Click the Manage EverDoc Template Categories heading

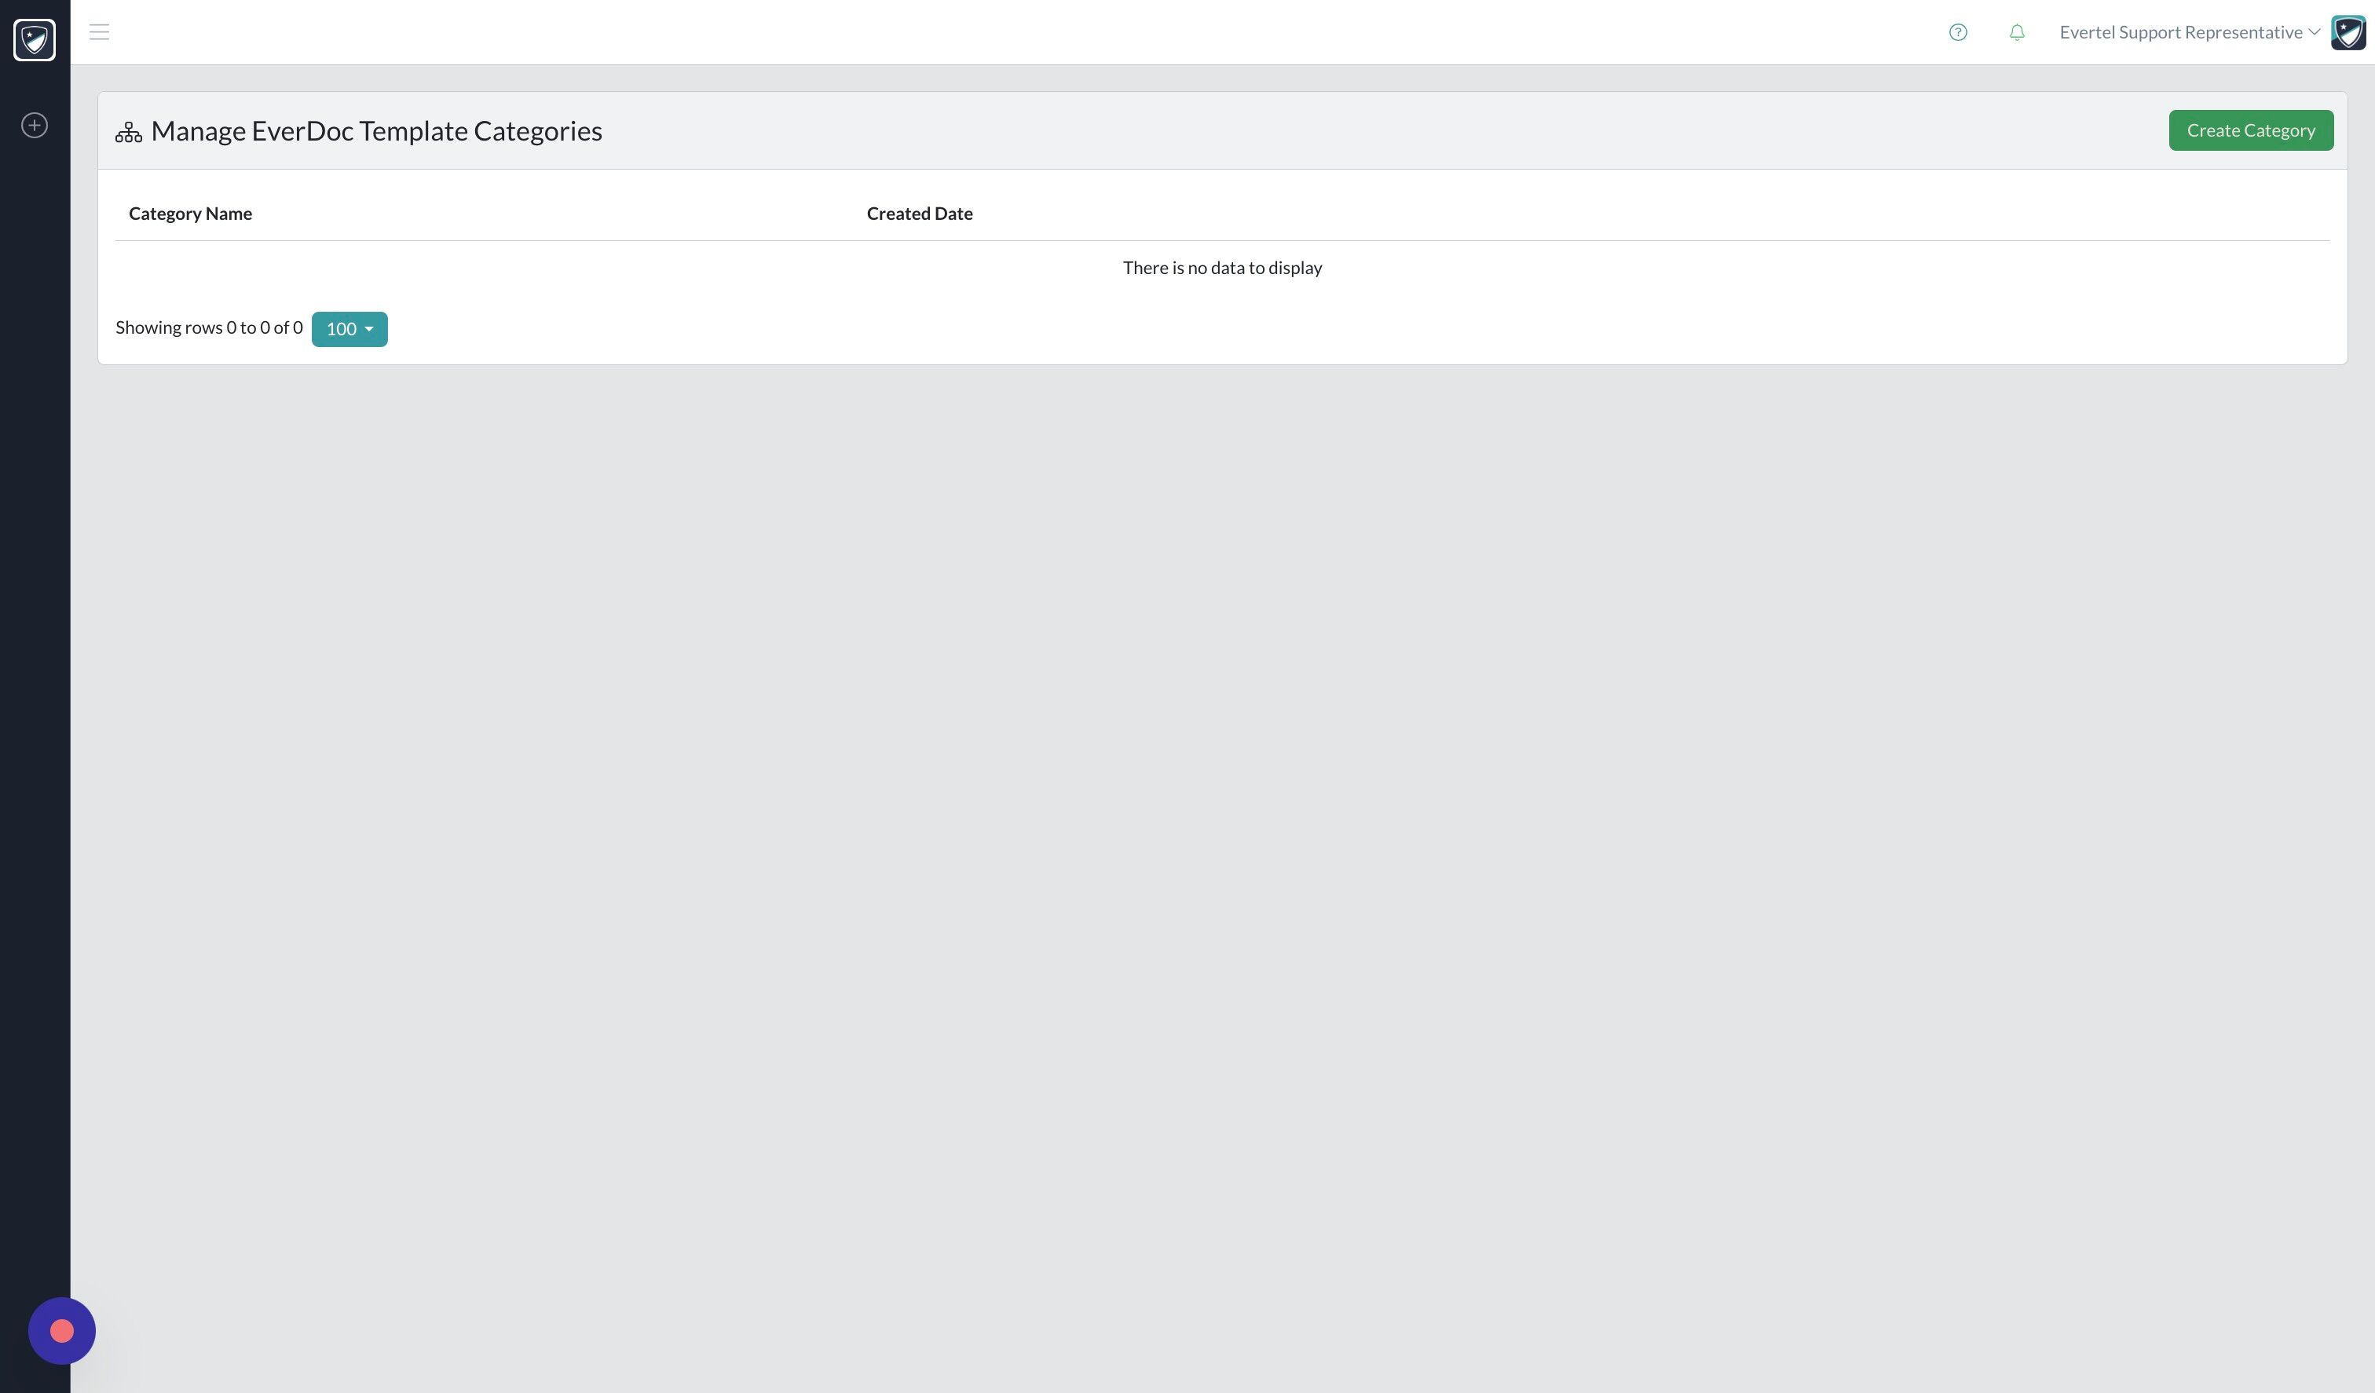tap(376, 131)
